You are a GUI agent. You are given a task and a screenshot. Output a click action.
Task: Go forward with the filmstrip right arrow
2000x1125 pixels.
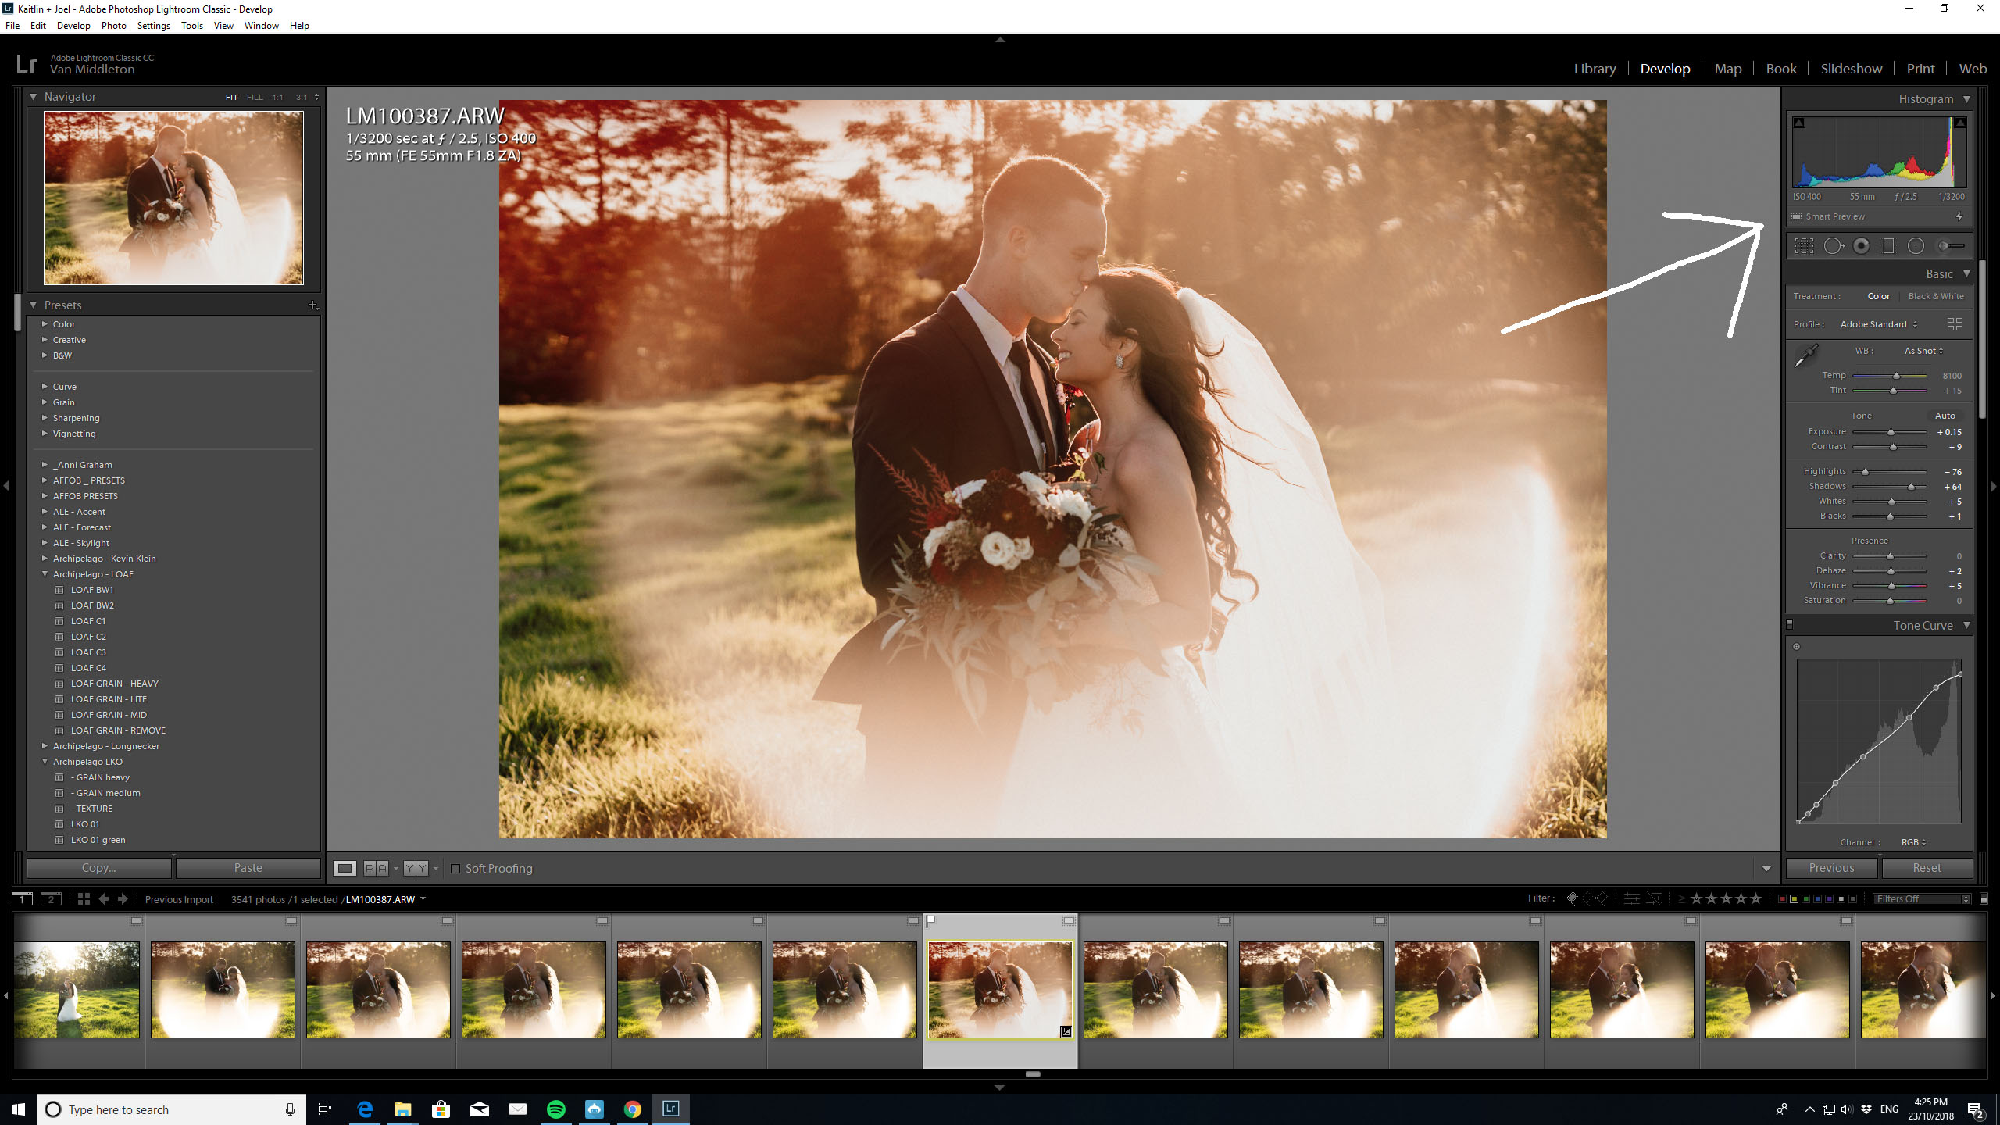coord(123,899)
